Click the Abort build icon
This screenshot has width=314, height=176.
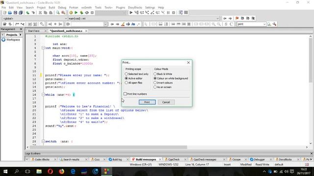pos(92,13)
